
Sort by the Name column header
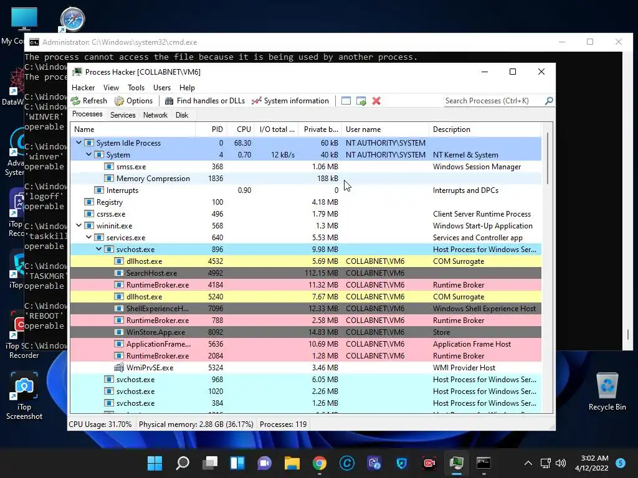point(133,129)
